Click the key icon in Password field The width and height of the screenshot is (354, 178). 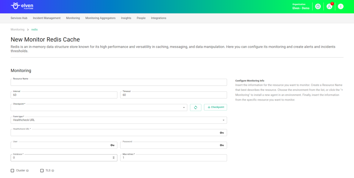tap(222, 145)
